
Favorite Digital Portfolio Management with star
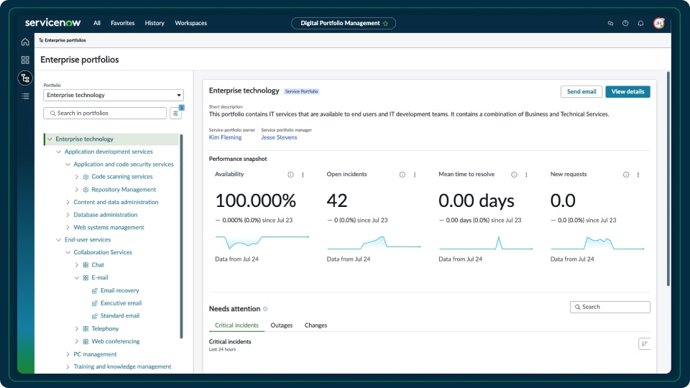(x=385, y=23)
